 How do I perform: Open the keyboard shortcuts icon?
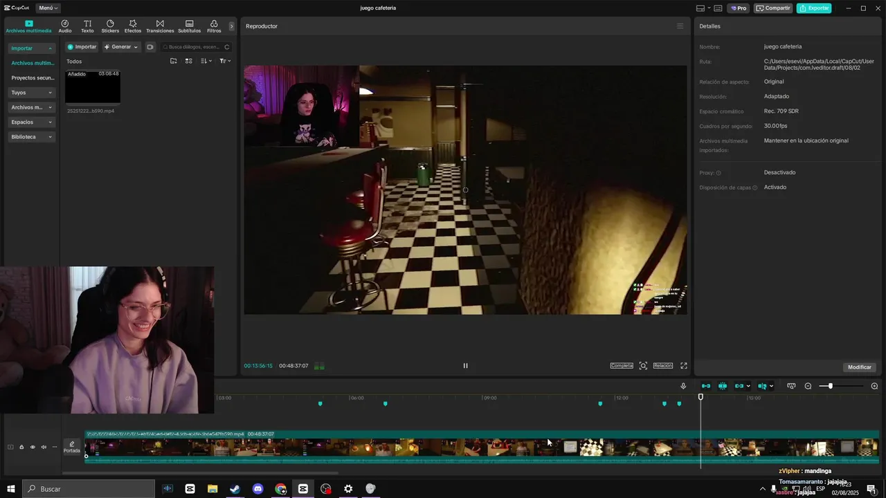(x=718, y=8)
